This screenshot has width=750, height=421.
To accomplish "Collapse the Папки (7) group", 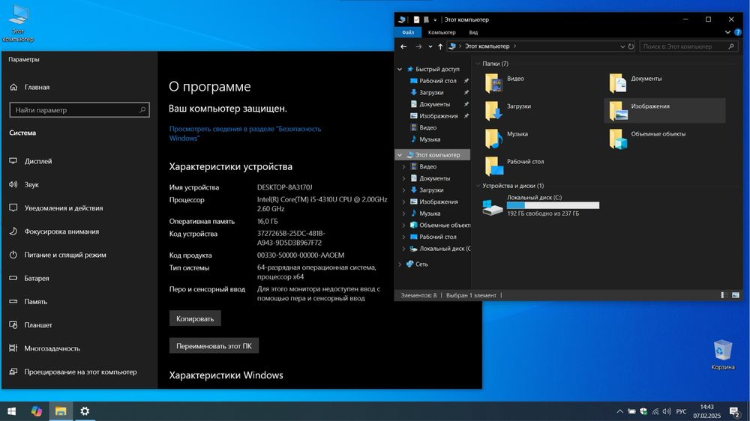I will pyautogui.click(x=478, y=64).
